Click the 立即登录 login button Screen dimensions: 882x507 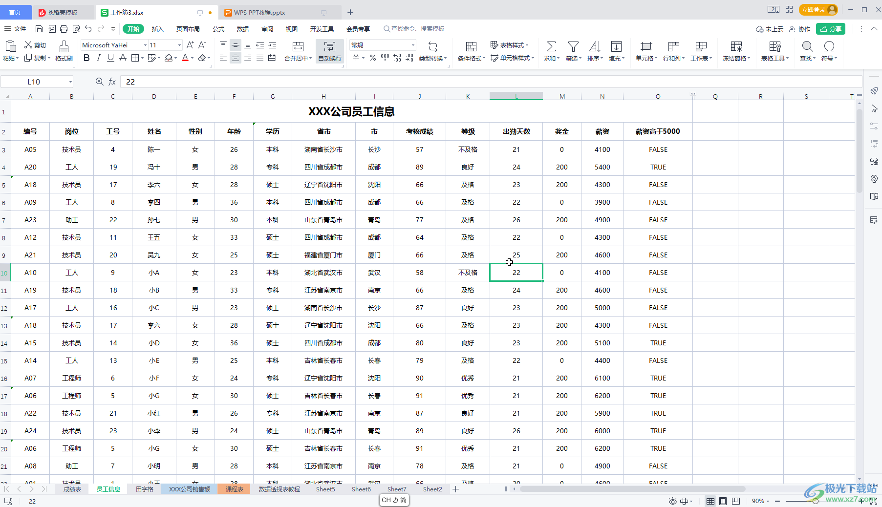pyautogui.click(x=818, y=9)
